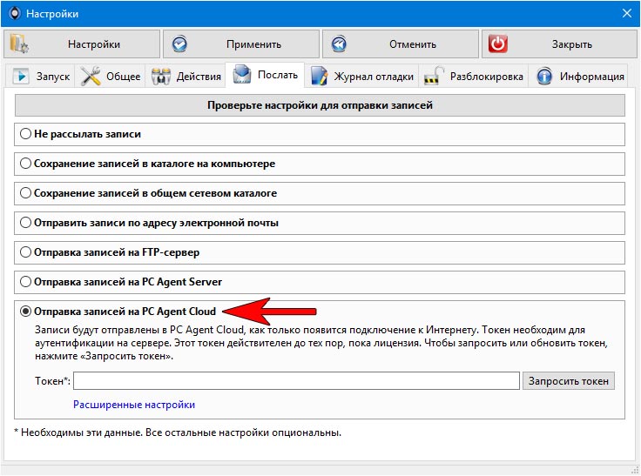Click the Настройки folder icon button
This screenshot has width=641, height=476.
click(19, 44)
